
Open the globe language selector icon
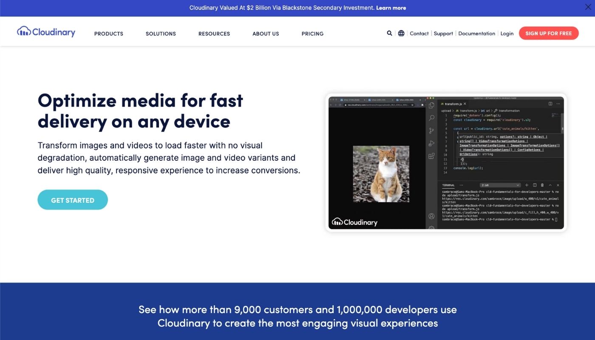point(401,33)
